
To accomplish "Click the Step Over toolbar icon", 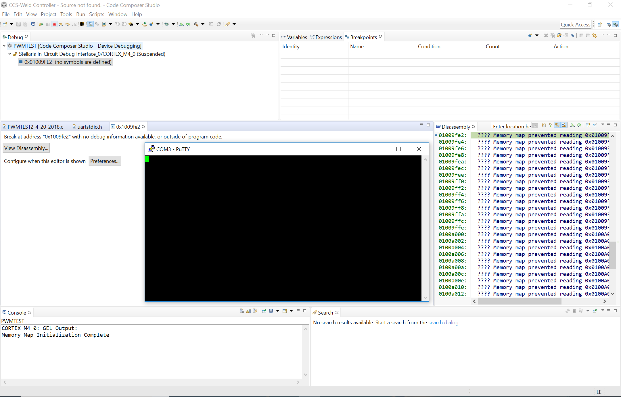I will [68, 24].
